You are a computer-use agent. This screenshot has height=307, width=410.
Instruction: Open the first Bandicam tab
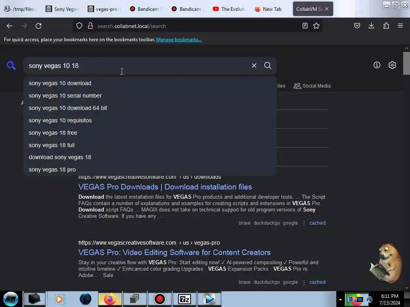point(146,9)
